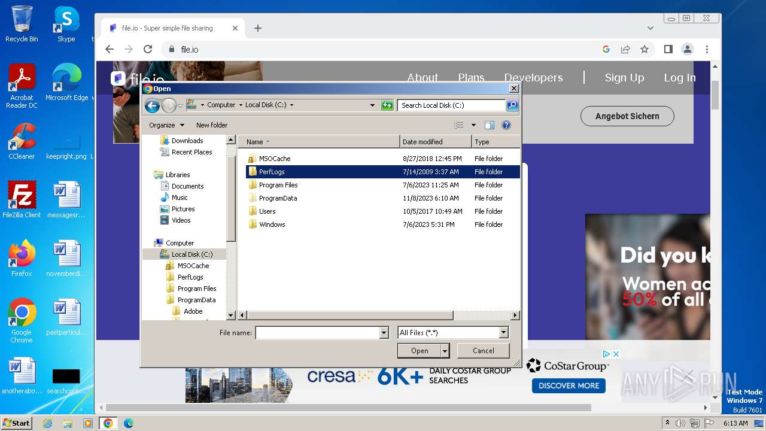This screenshot has height=431, width=766.
Task: Click the New folder button
Action: (x=212, y=125)
